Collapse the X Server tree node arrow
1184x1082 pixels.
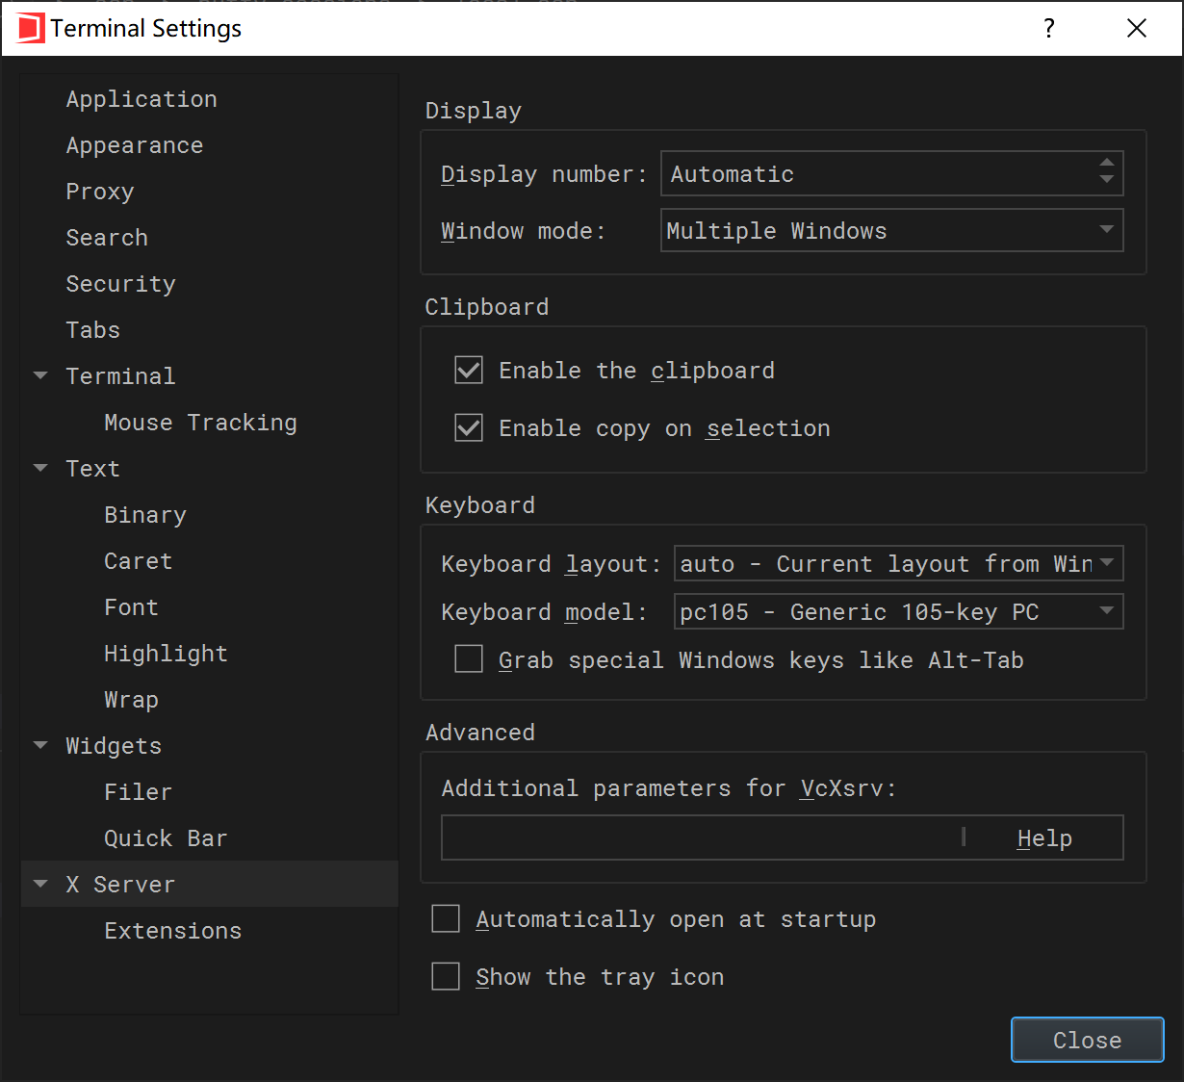coord(40,884)
